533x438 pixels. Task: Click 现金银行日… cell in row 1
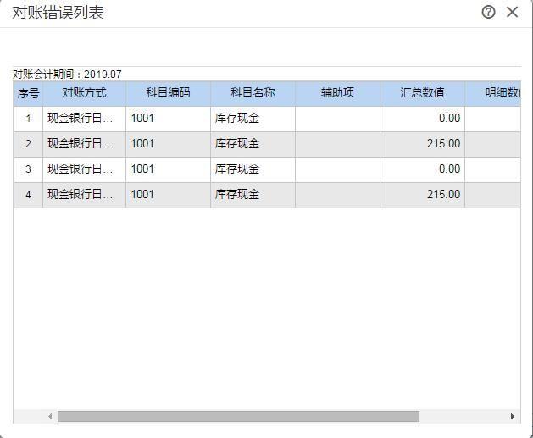tap(84, 119)
